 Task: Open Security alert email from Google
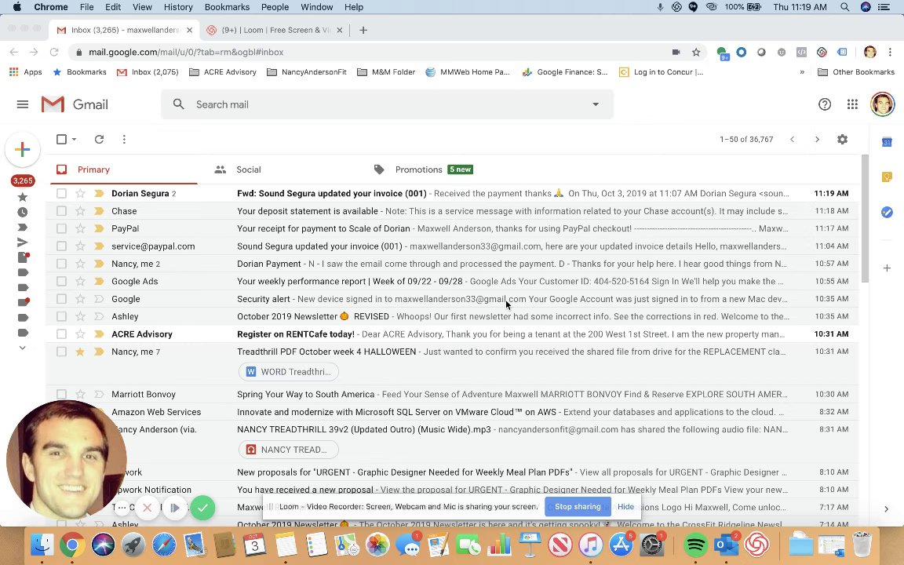coord(453,299)
